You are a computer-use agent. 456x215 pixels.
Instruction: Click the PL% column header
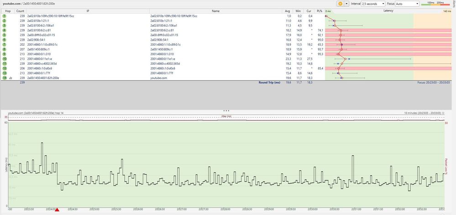320,11
